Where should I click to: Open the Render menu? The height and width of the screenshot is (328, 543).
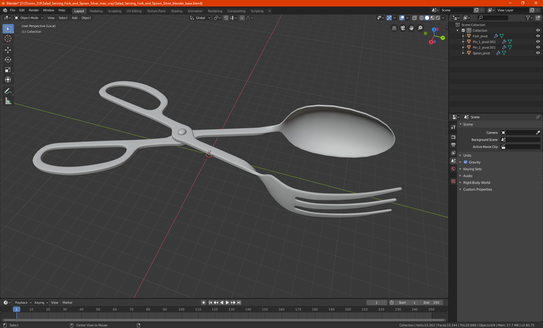coord(34,10)
